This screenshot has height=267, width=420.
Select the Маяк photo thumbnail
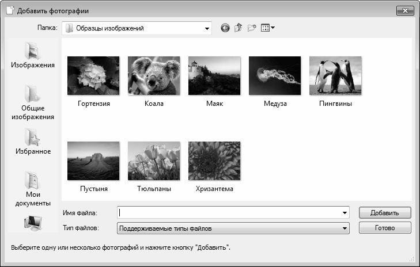point(214,75)
